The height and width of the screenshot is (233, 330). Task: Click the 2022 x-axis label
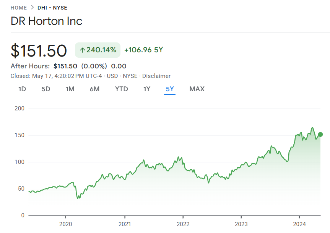[183, 224]
